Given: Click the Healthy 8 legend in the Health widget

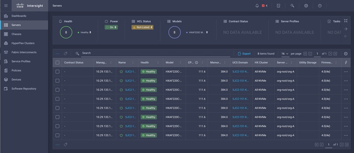Looking at the screenshot, I should pyautogui.click(x=85, y=32).
